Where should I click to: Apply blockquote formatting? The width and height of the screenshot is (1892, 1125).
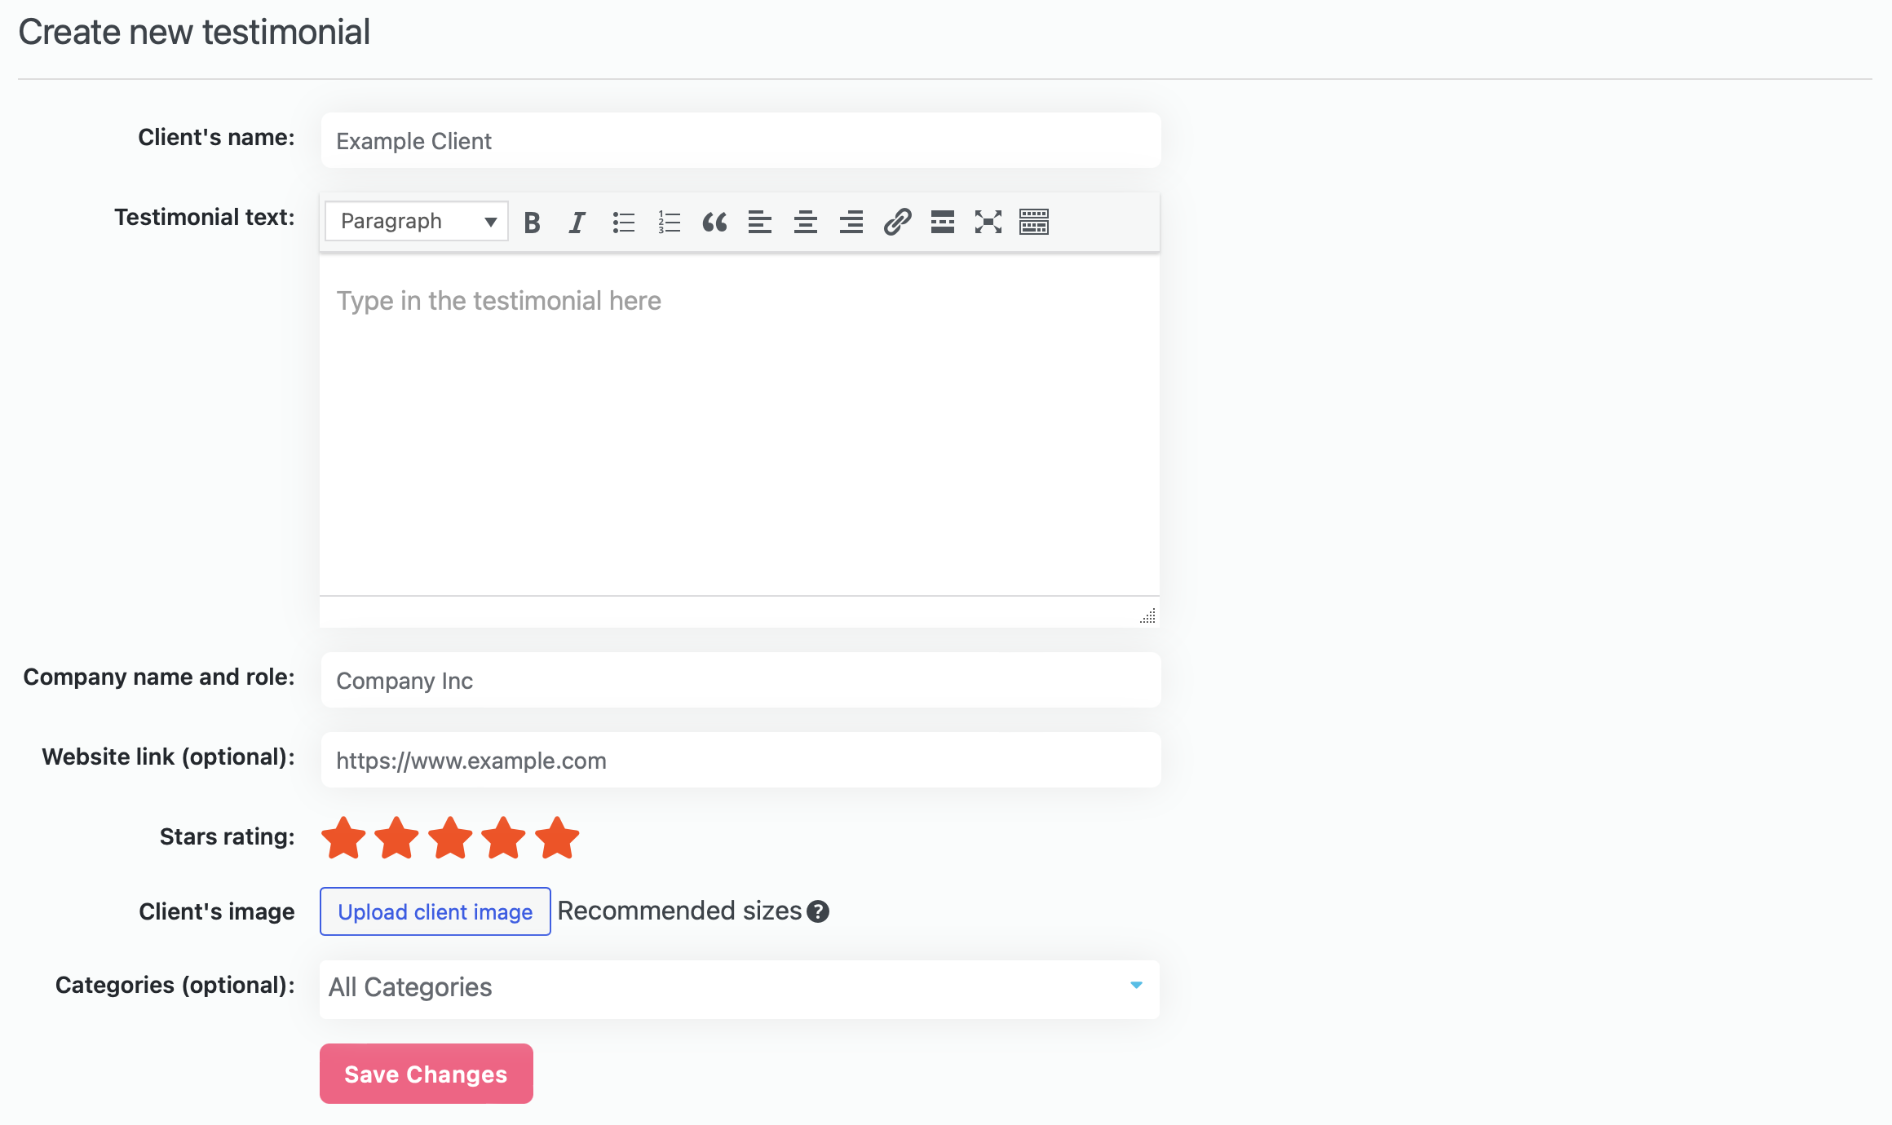tap(715, 222)
